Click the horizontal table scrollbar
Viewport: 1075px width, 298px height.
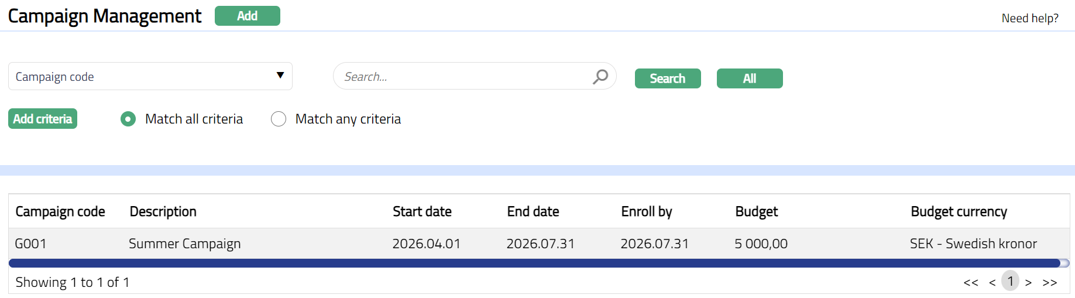[534, 263]
